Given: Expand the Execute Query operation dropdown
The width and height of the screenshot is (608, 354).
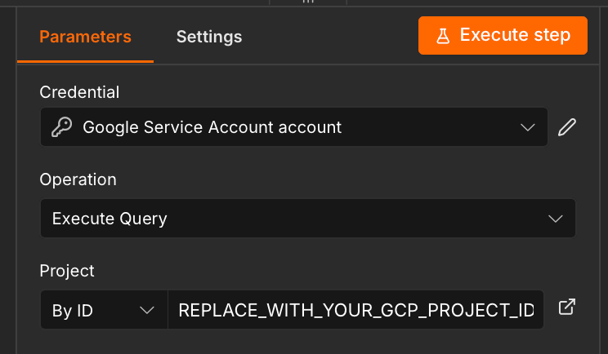Looking at the screenshot, I should (308, 219).
